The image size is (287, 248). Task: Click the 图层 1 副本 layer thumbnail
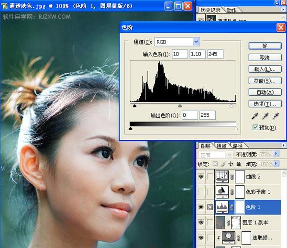(x=221, y=222)
